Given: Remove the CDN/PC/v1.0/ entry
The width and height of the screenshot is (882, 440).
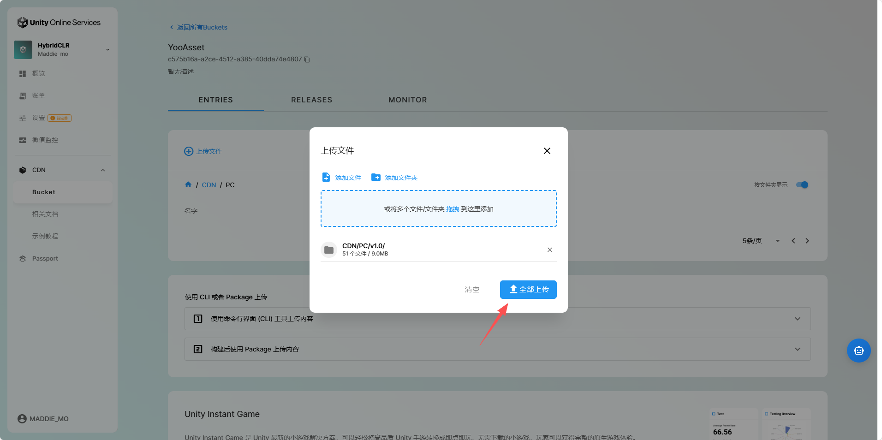Looking at the screenshot, I should (550, 250).
